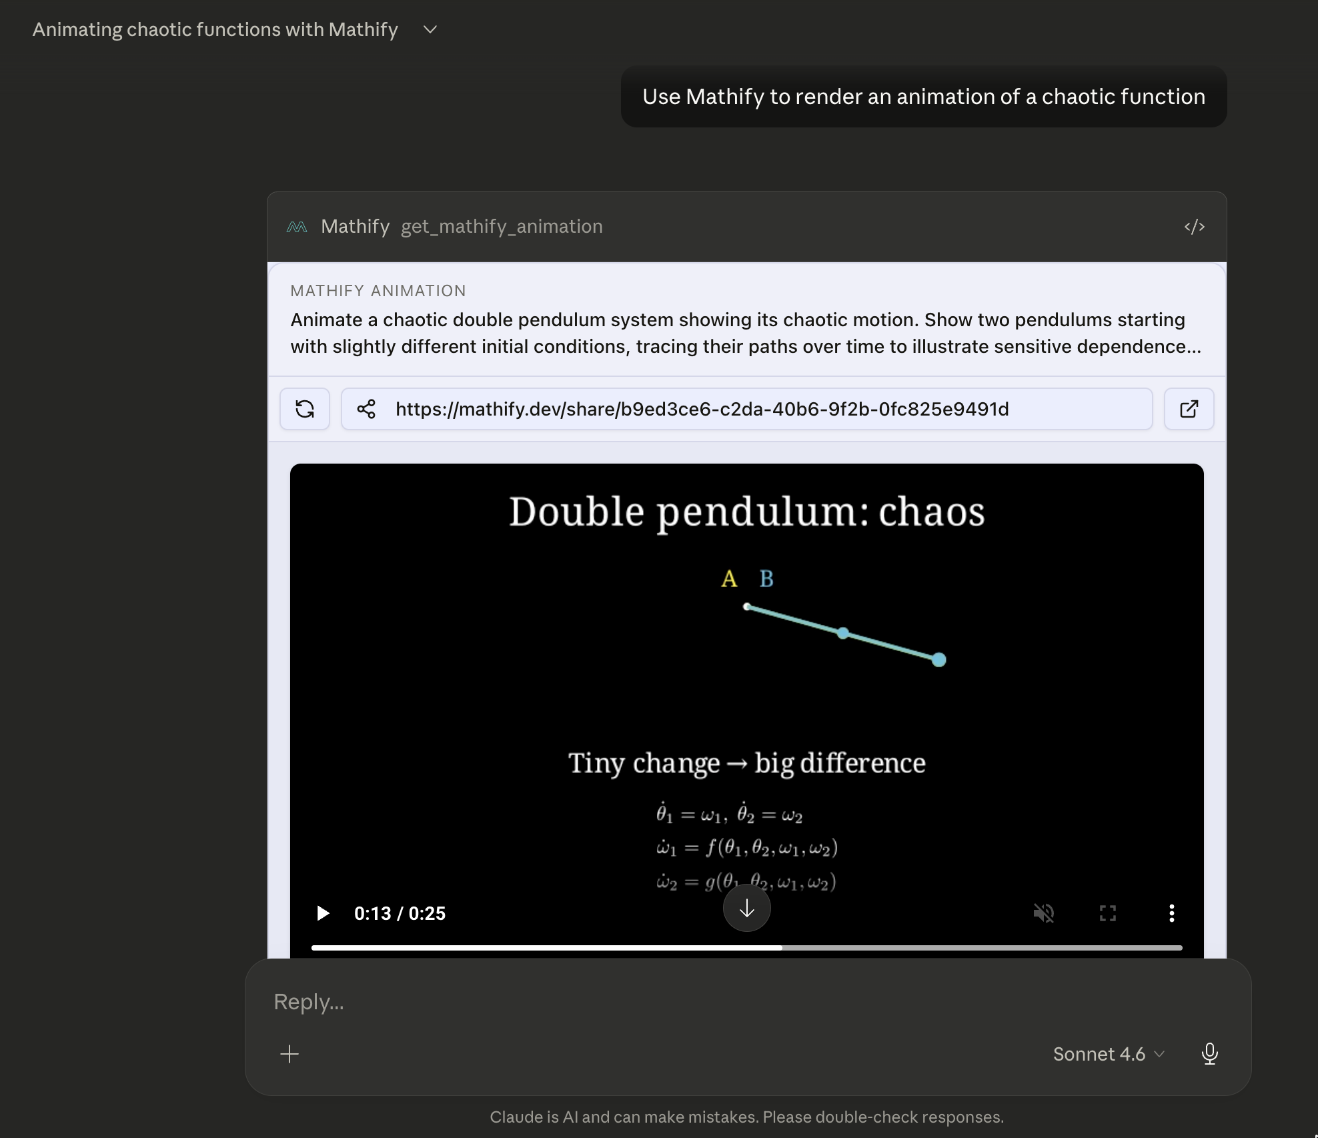Image resolution: width=1318 pixels, height=1138 pixels.
Task: Open the animation in a new tab
Action: click(1189, 409)
